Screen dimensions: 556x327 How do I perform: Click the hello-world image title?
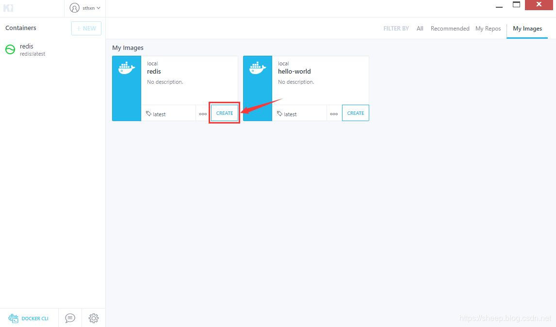294,72
